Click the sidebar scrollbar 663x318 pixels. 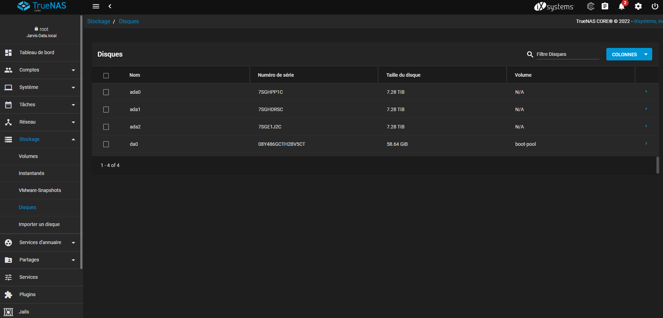(81, 142)
